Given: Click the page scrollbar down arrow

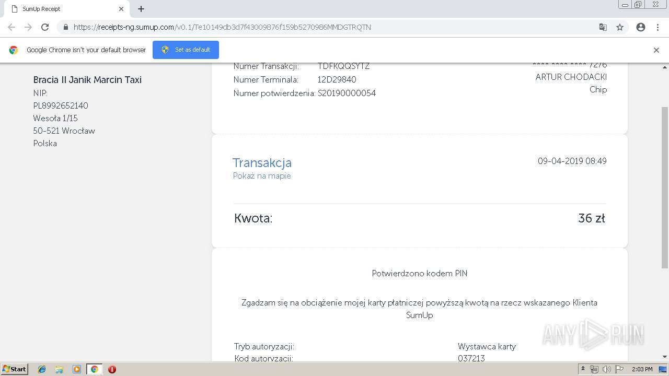Looking at the screenshot, I should click(665, 357).
